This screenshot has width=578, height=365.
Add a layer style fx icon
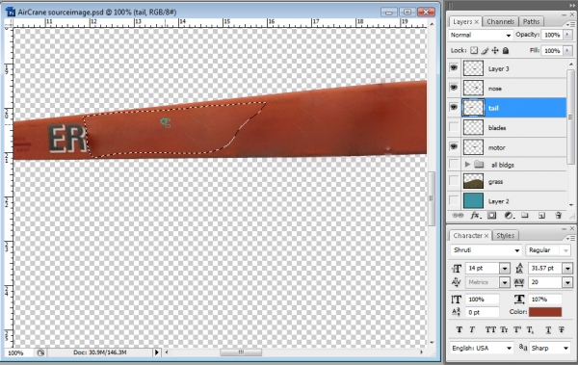(x=476, y=216)
